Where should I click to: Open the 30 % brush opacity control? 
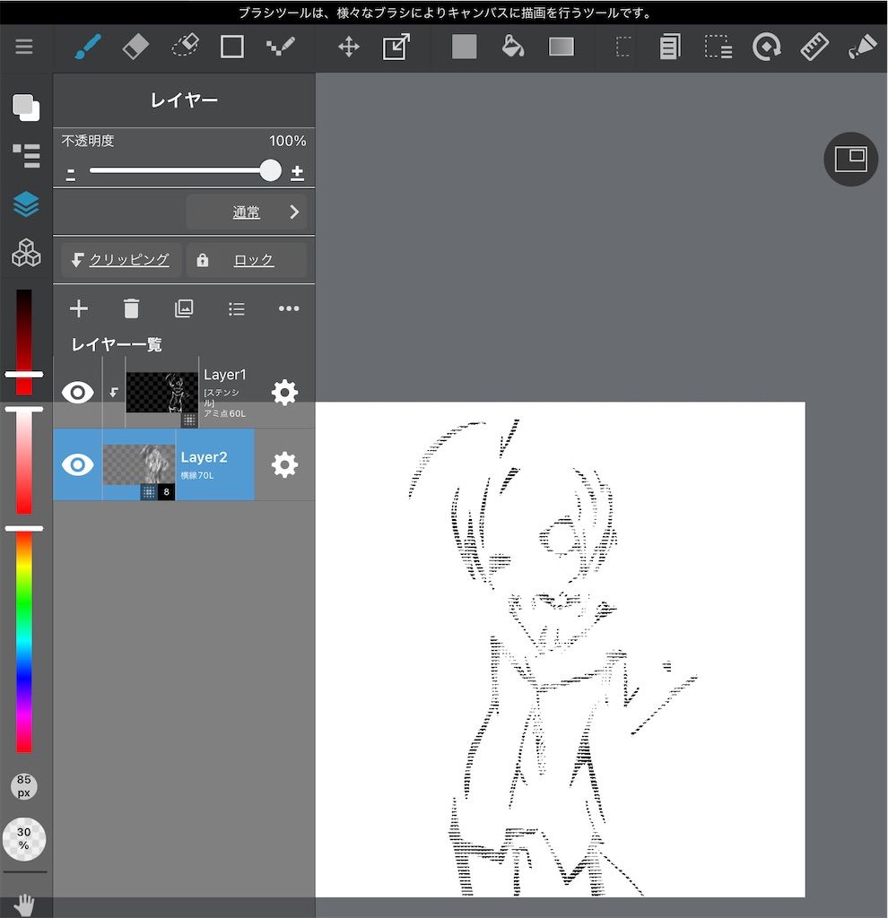point(24,839)
